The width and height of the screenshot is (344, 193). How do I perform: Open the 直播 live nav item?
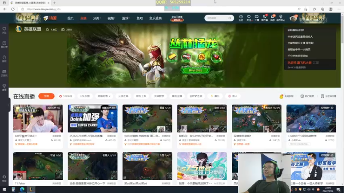click(x=83, y=18)
